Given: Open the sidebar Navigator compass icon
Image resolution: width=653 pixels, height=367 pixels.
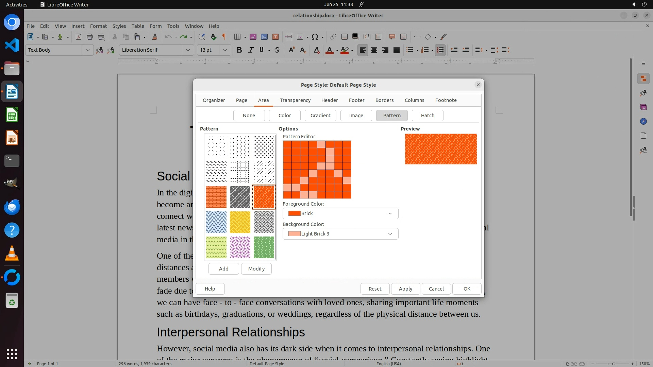Looking at the screenshot, I should point(643,121).
